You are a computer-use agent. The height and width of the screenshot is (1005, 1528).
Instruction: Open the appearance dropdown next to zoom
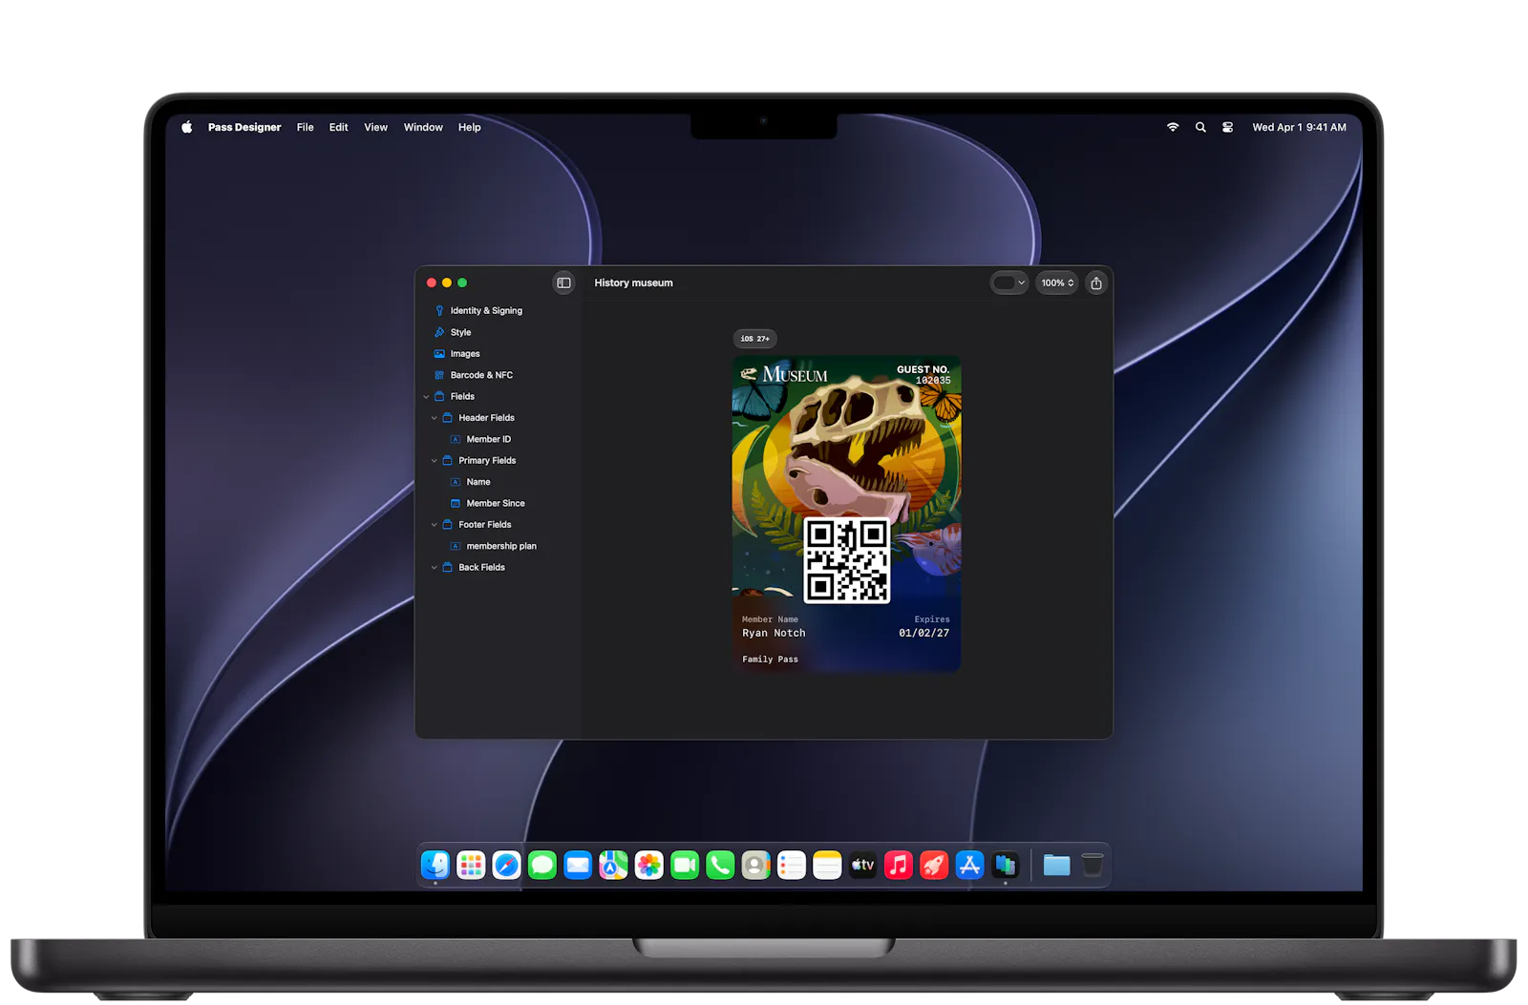[x=1009, y=283]
